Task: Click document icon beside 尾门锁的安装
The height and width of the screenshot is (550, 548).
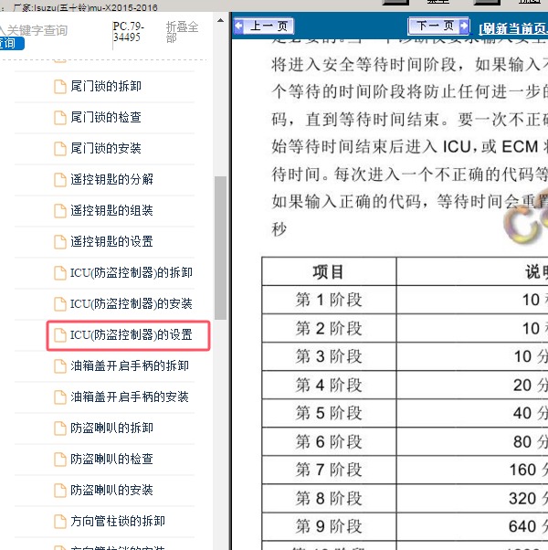Action: tap(60, 148)
